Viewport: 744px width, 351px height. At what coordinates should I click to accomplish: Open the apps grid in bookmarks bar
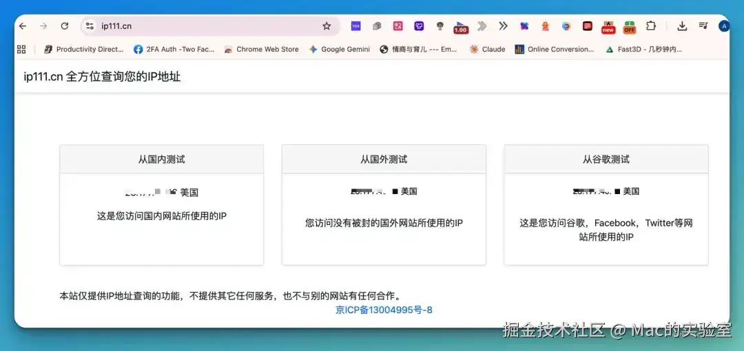click(x=21, y=49)
